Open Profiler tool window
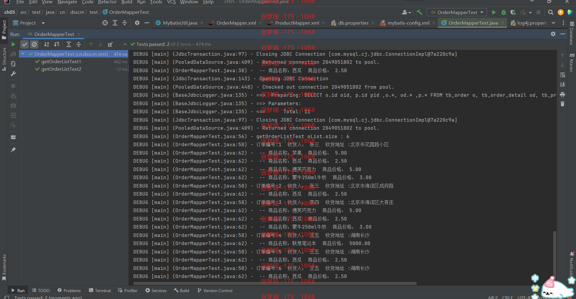 (128, 291)
